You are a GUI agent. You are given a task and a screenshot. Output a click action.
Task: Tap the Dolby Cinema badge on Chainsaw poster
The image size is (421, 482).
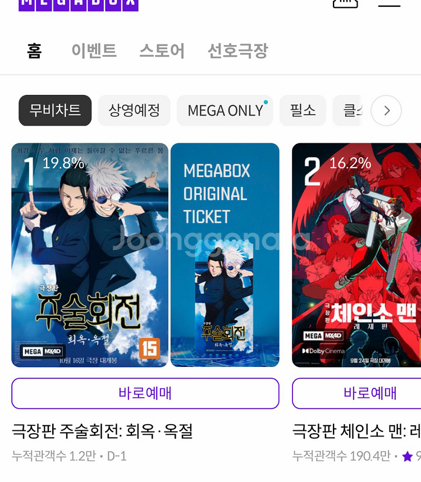[323, 351]
